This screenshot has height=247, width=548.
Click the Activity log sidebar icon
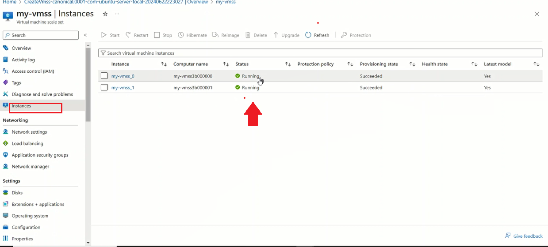point(6,60)
